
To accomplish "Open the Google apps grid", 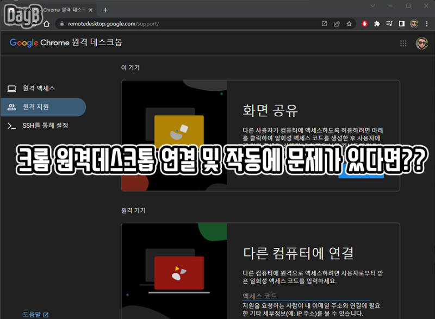I will click(403, 43).
